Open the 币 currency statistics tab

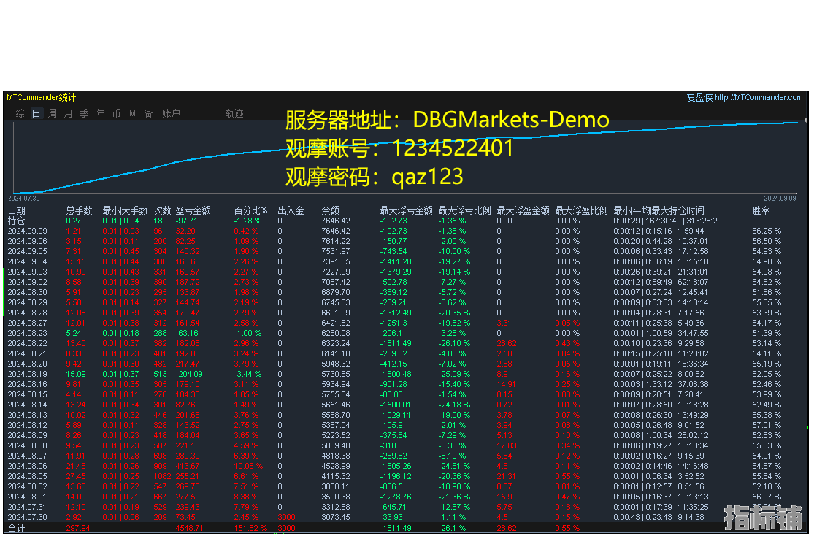117,113
